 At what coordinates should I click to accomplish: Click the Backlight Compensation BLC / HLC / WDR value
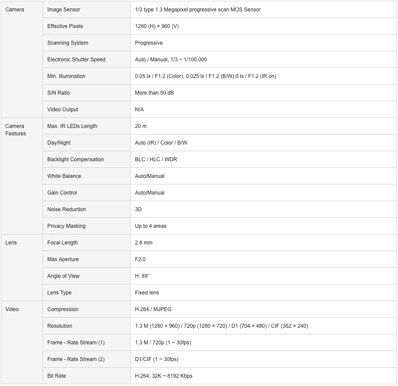[156, 159]
